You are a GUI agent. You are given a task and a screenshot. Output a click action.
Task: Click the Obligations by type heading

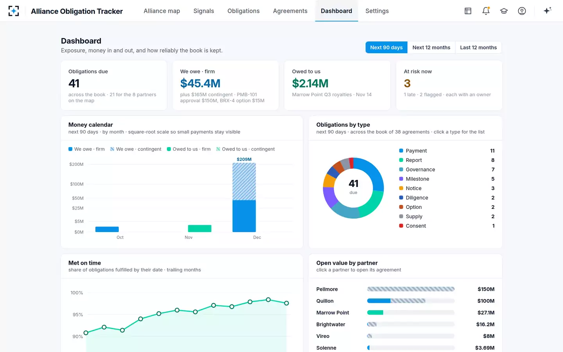point(343,125)
